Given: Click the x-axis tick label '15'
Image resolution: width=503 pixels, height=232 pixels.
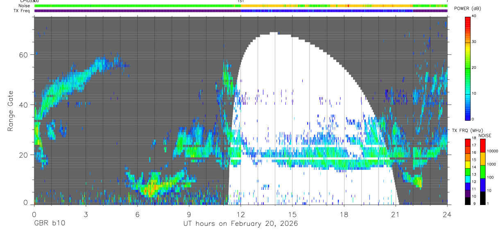Looking at the screenshot, I should (292, 214).
